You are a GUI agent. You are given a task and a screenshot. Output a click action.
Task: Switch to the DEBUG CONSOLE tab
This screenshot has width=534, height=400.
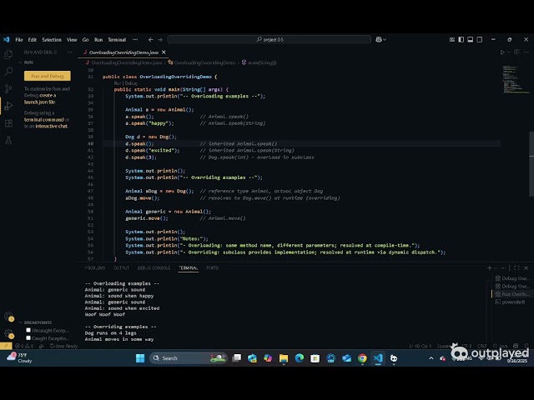pyautogui.click(x=154, y=268)
